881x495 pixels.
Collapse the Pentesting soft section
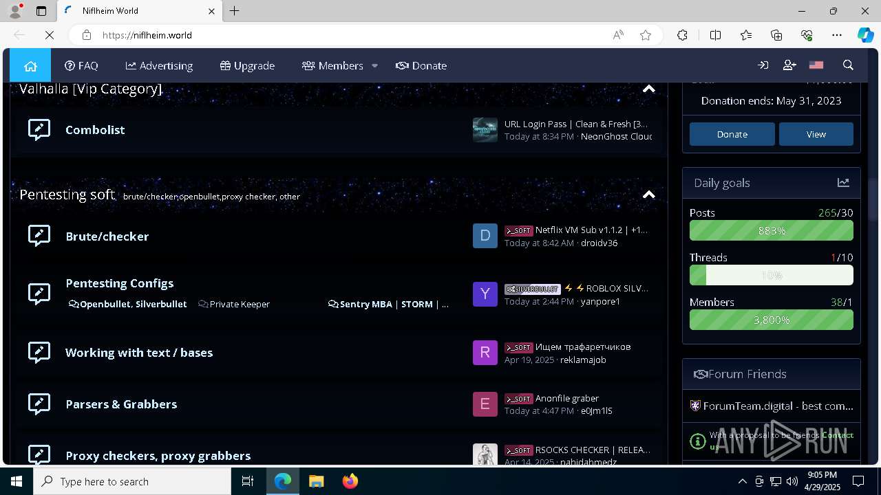648,195
